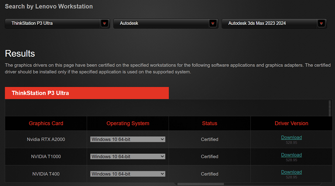Change operating system for Nvidia RTX A2000

coord(128,139)
